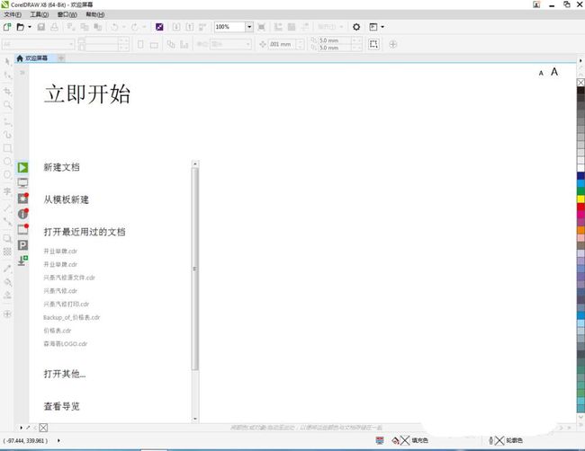Screen dimensions: 585x451
Task: Open the Membership P icon
Action: 22,245
